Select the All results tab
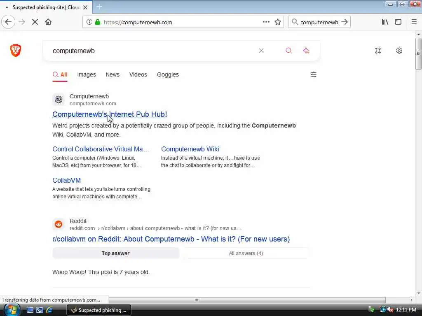The height and width of the screenshot is (316, 422). (60, 75)
